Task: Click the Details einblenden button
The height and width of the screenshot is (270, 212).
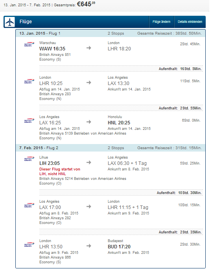Action: click(190, 22)
